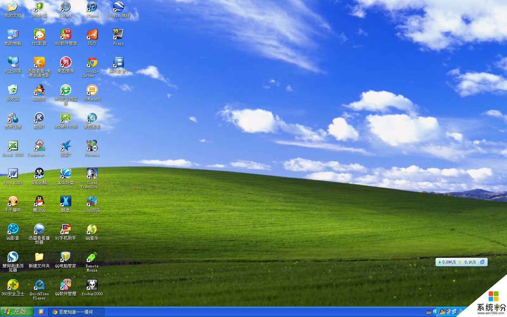
Task: Select the 我的电脑 icon
Action: click(13, 35)
